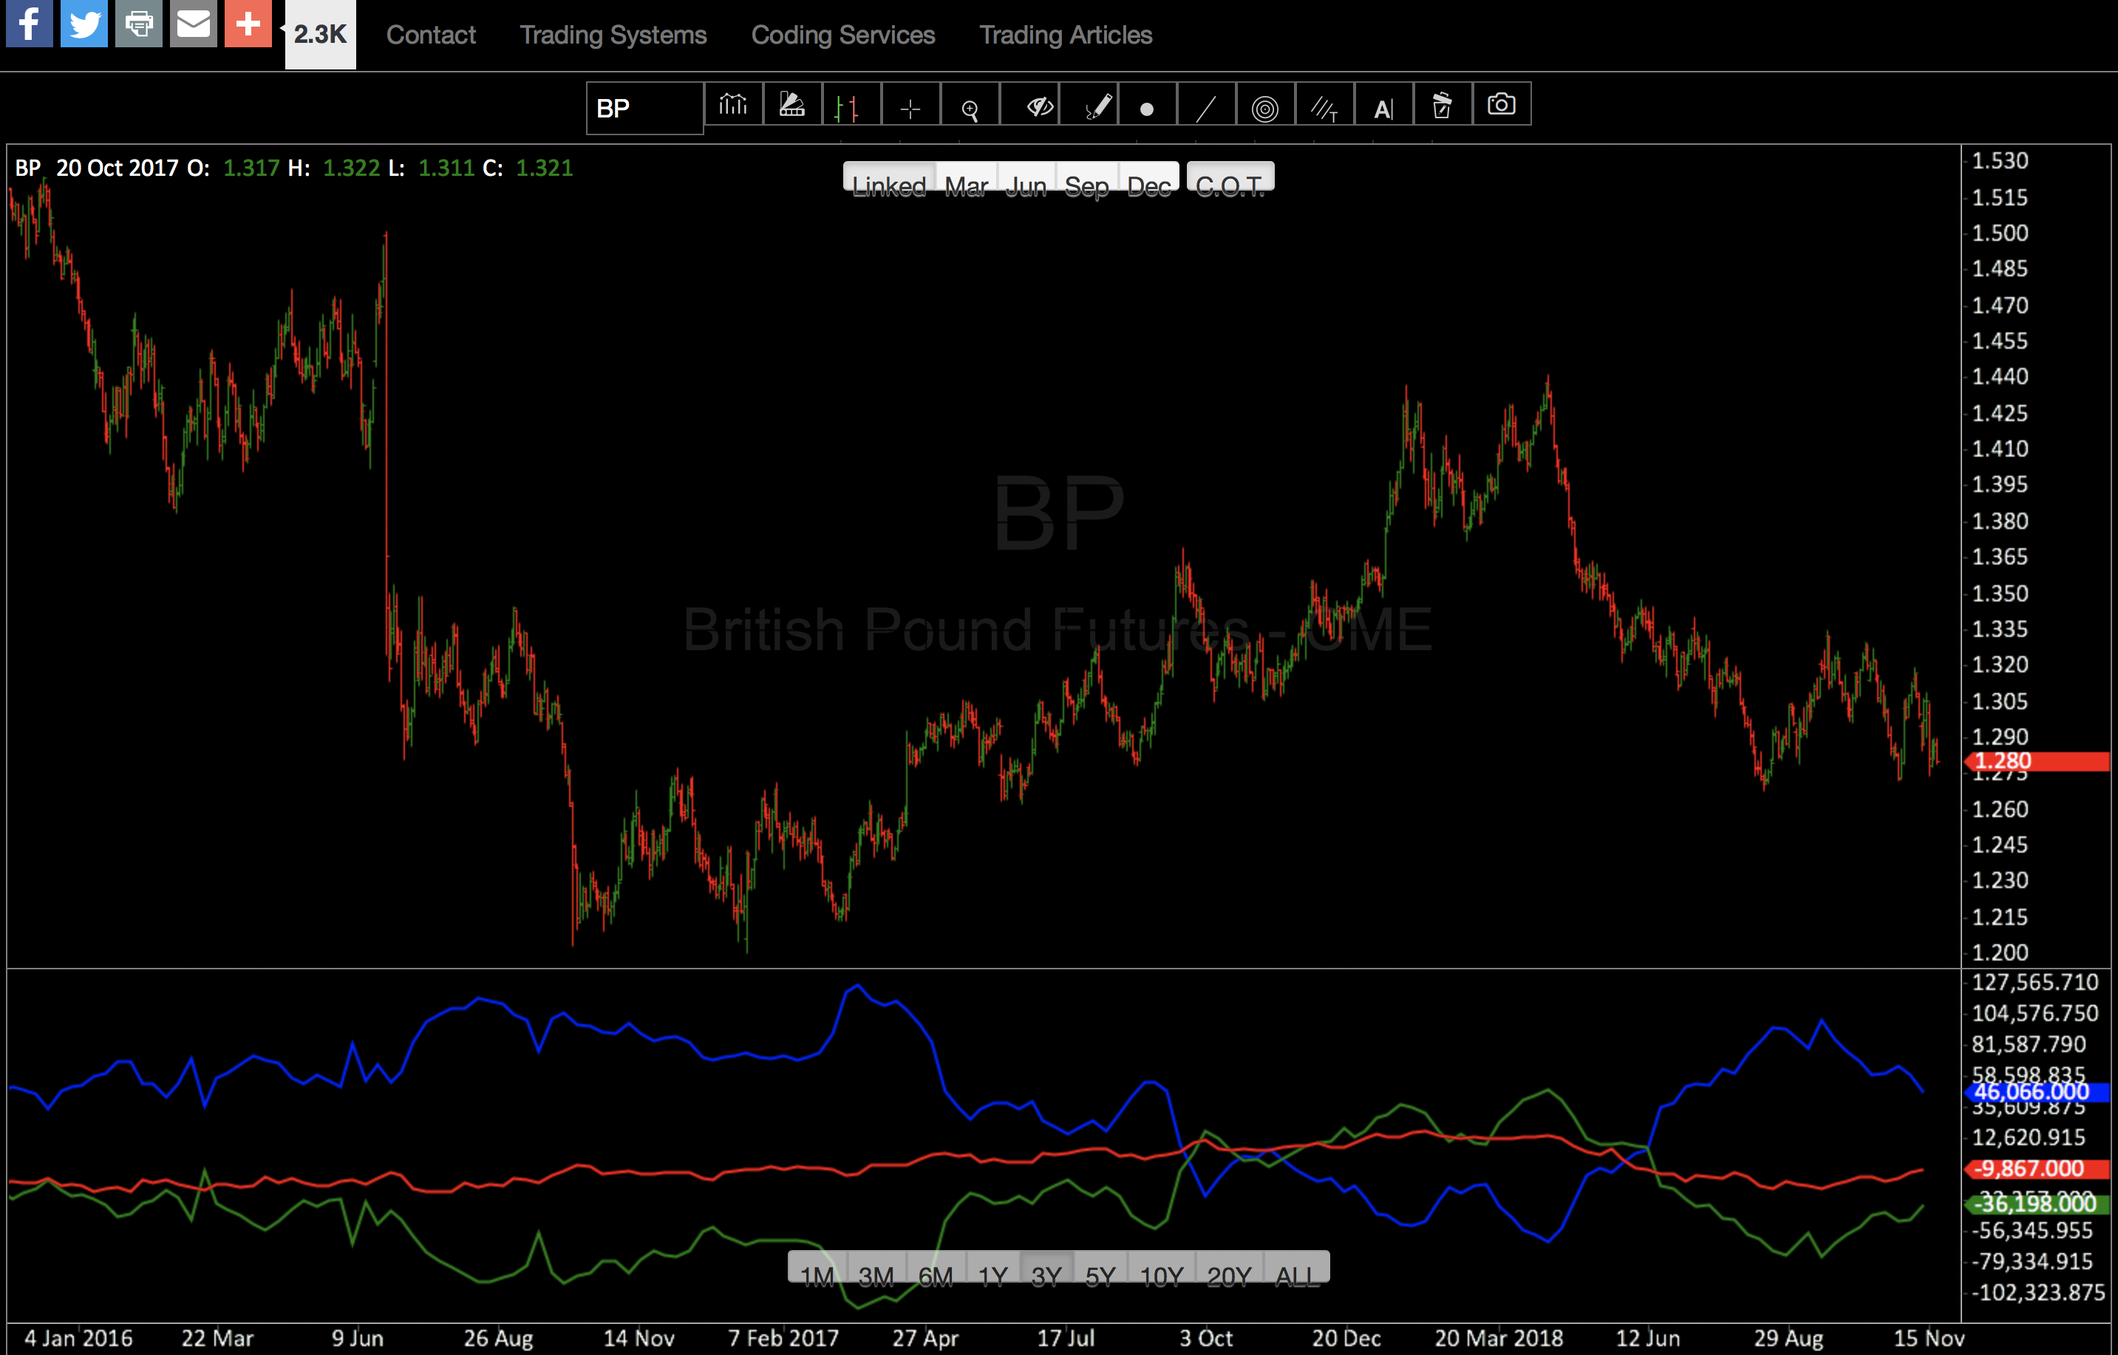
Task: Toggle the Linked contract button
Action: tap(889, 180)
